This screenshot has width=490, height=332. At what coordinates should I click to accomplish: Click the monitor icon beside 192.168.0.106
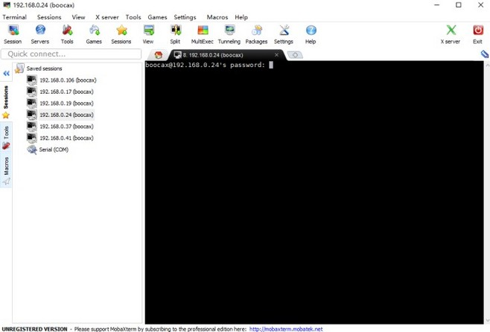click(31, 80)
